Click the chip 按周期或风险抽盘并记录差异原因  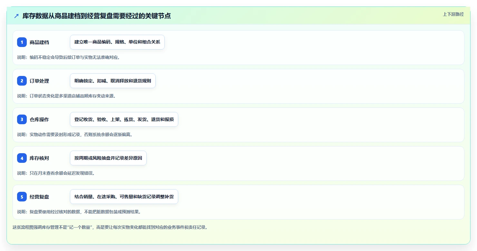tap(108, 158)
